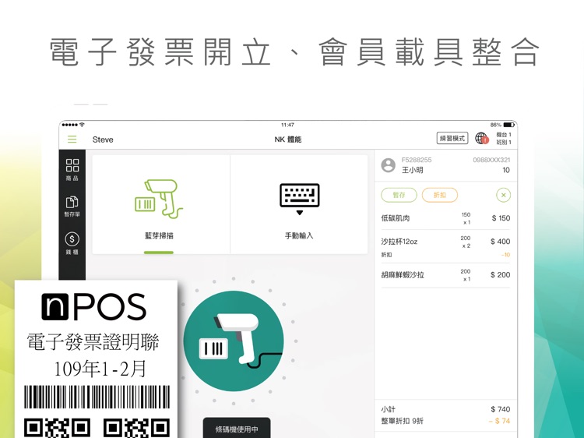Viewport: 584px width, 438px height.
Task: Click the green barcode scanner icon
Action: pyautogui.click(x=159, y=199)
